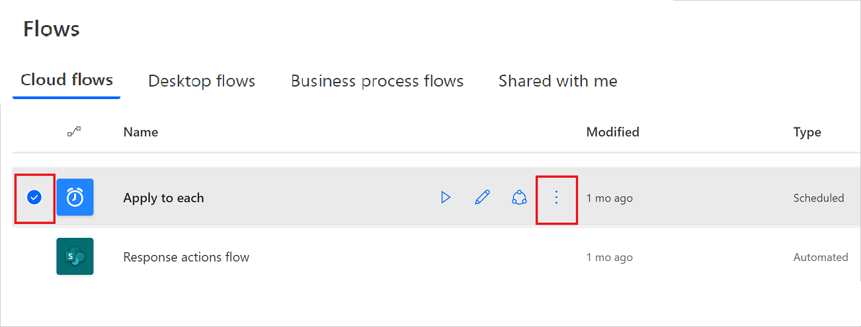Switch to Business process flows tab
Viewport: 861px width, 327px height.
tap(377, 81)
